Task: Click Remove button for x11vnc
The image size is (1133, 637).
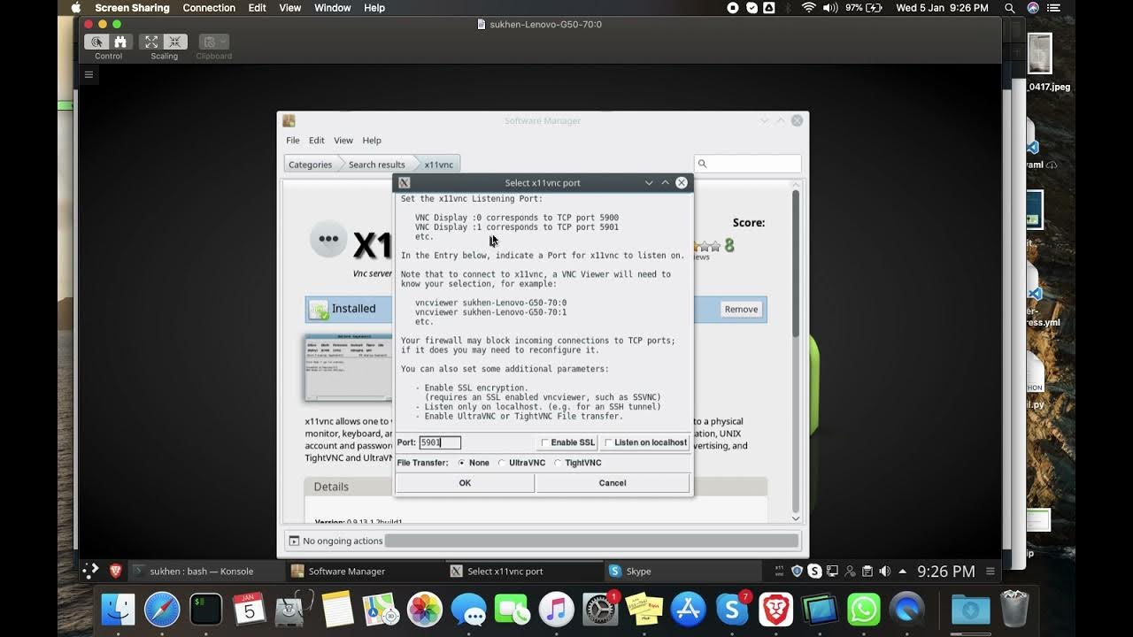Action: (741, 309)
